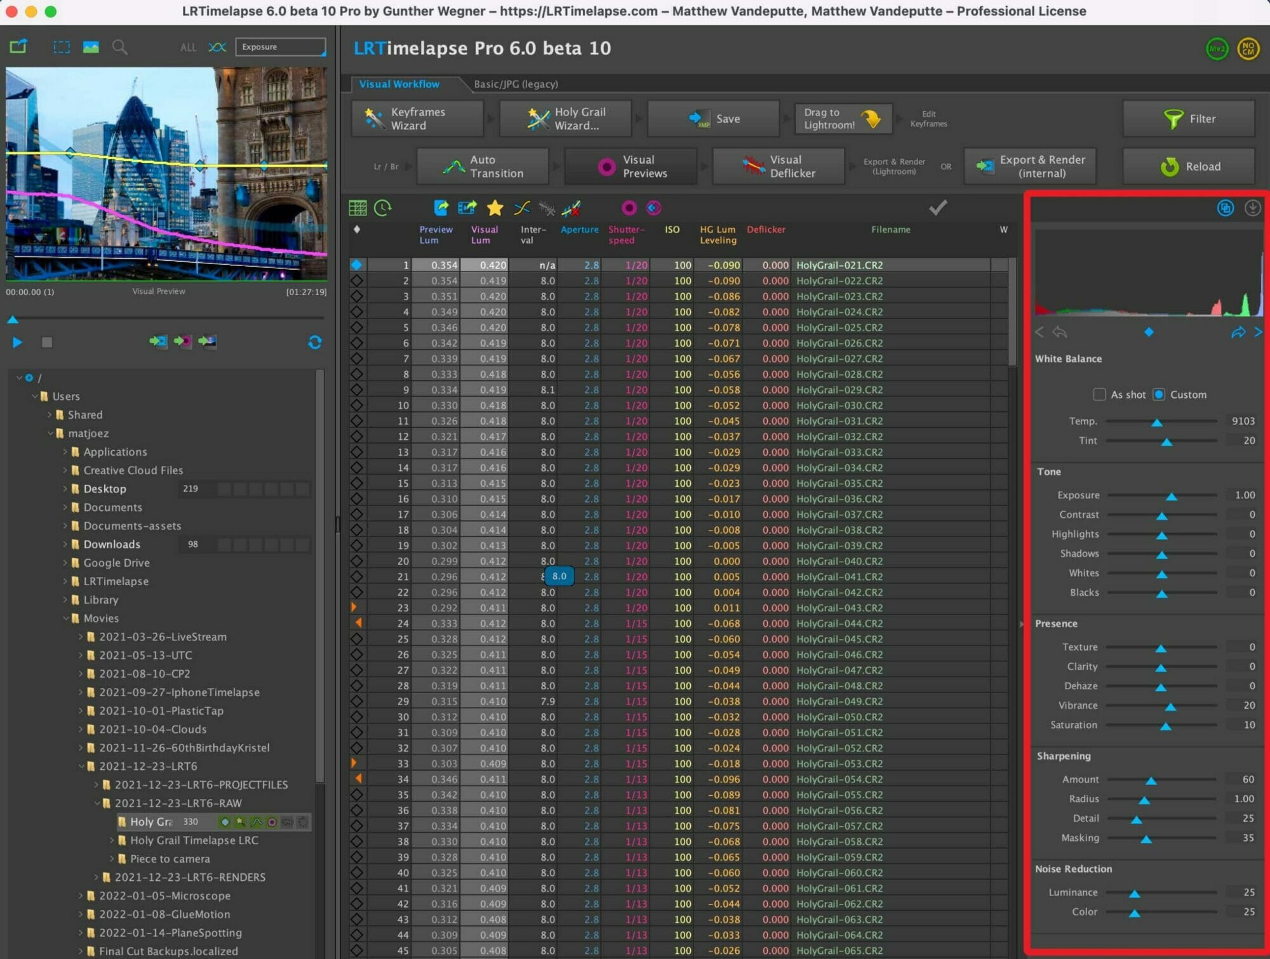Switch to the Basic/JPG (legacy) tab
The image size is (1270, 959).
pos(516,84)
